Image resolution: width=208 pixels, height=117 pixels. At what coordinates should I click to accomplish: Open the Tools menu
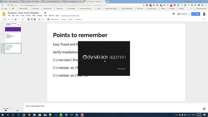[45, 16]
